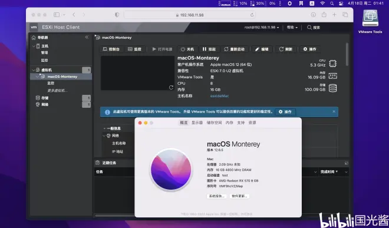Click Wi-Fi icon in menu bar
The height and width of the screenshot is (228, 389).
(x=322, y=3)
